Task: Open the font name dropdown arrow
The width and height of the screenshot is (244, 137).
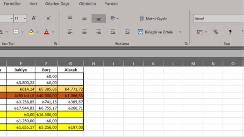Action: [12, 18]
